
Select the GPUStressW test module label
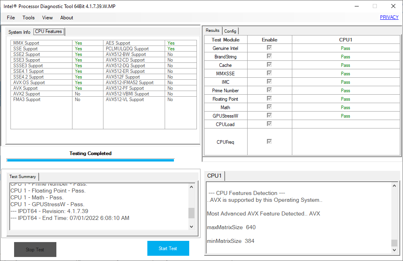[225, 116]
